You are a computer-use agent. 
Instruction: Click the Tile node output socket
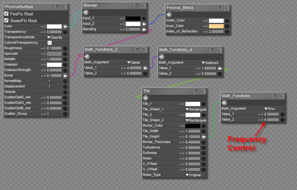[146, 98]
